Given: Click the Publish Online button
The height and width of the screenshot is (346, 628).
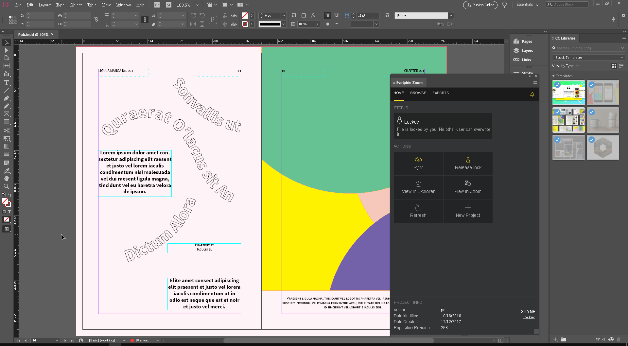Looking at the screenshot, I should click(480, 5).
